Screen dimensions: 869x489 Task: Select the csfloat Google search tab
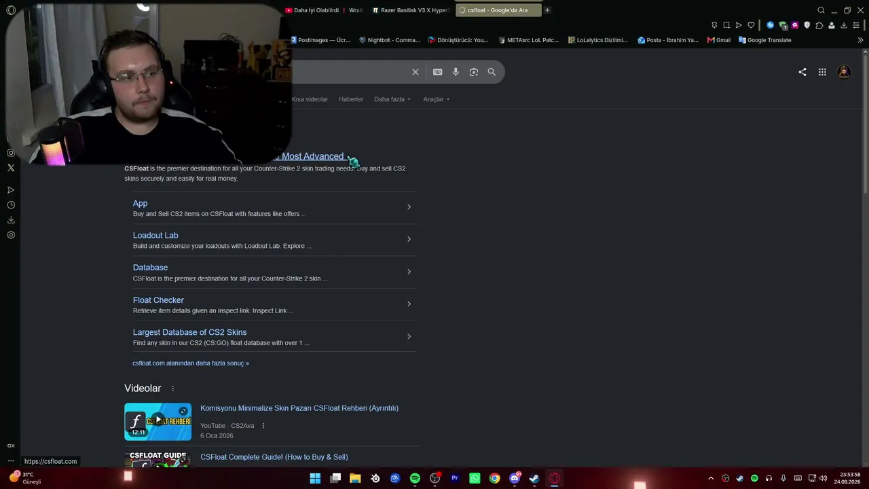tap(498, 10)
